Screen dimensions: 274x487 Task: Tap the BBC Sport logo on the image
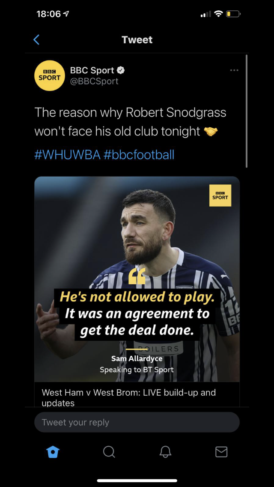coord(220,195)
